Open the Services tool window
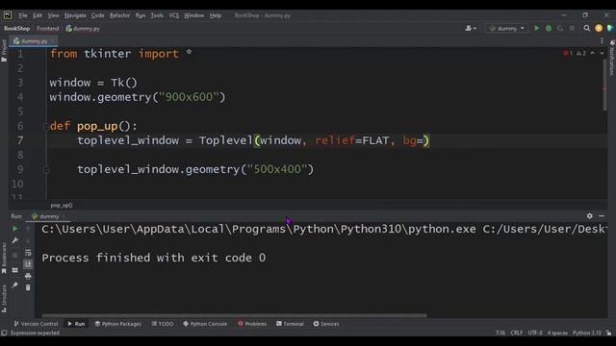 326,324
